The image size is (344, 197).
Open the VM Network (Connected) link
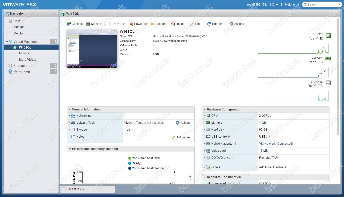[276, 144]
